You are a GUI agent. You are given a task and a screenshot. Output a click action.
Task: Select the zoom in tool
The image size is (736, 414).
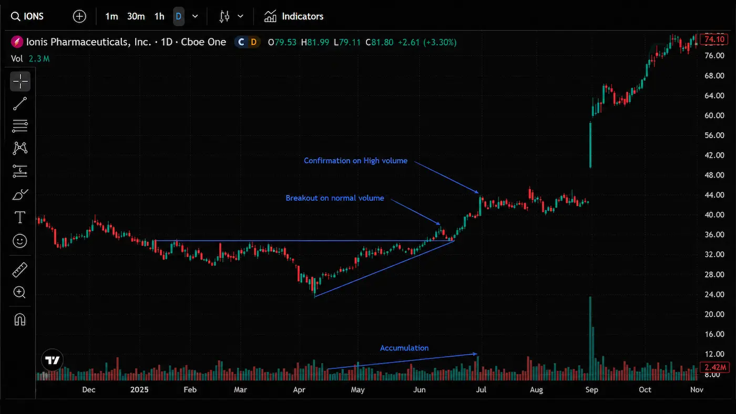[20, 292]
